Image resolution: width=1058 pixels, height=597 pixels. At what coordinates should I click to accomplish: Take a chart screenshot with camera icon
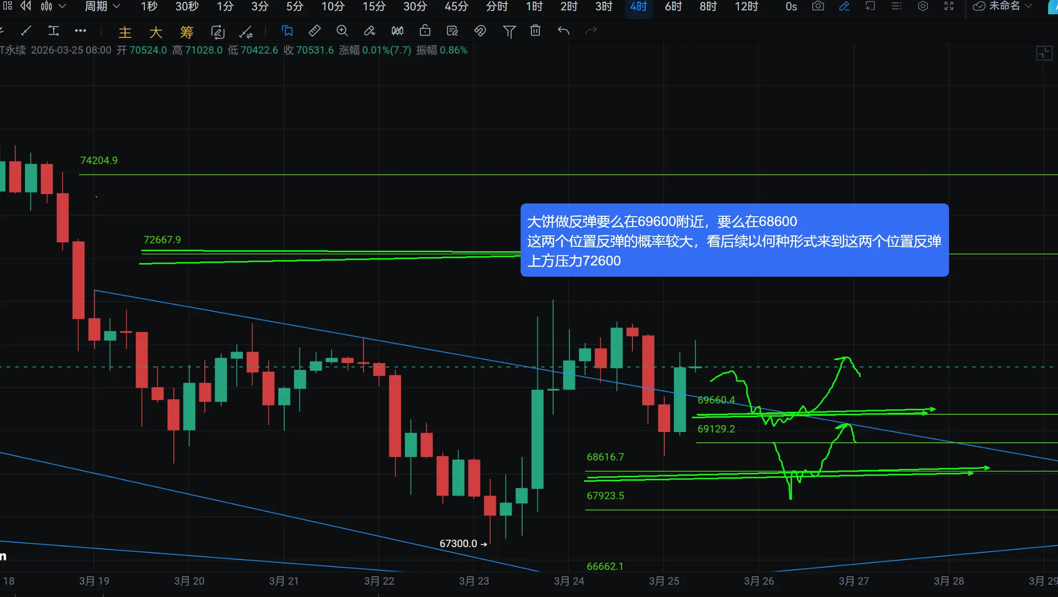point(818,6)
